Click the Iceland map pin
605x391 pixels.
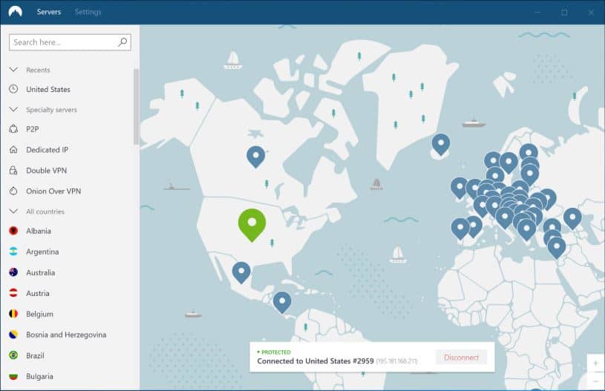pos(441,145)
